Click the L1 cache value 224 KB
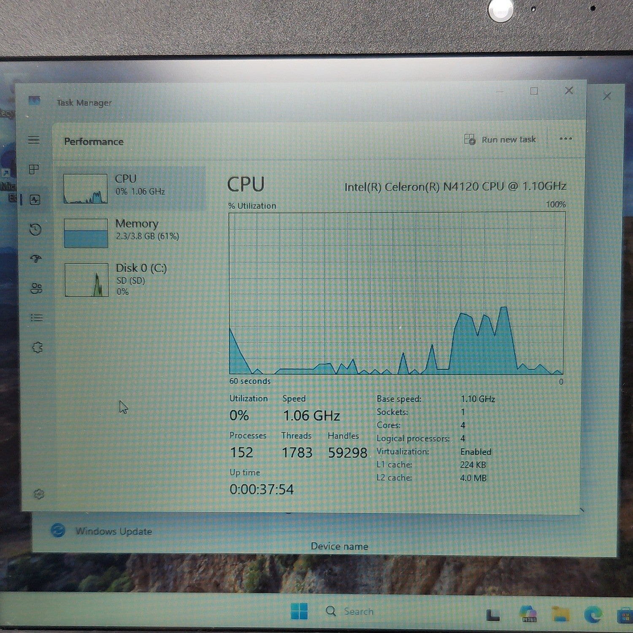 [473, 465]
